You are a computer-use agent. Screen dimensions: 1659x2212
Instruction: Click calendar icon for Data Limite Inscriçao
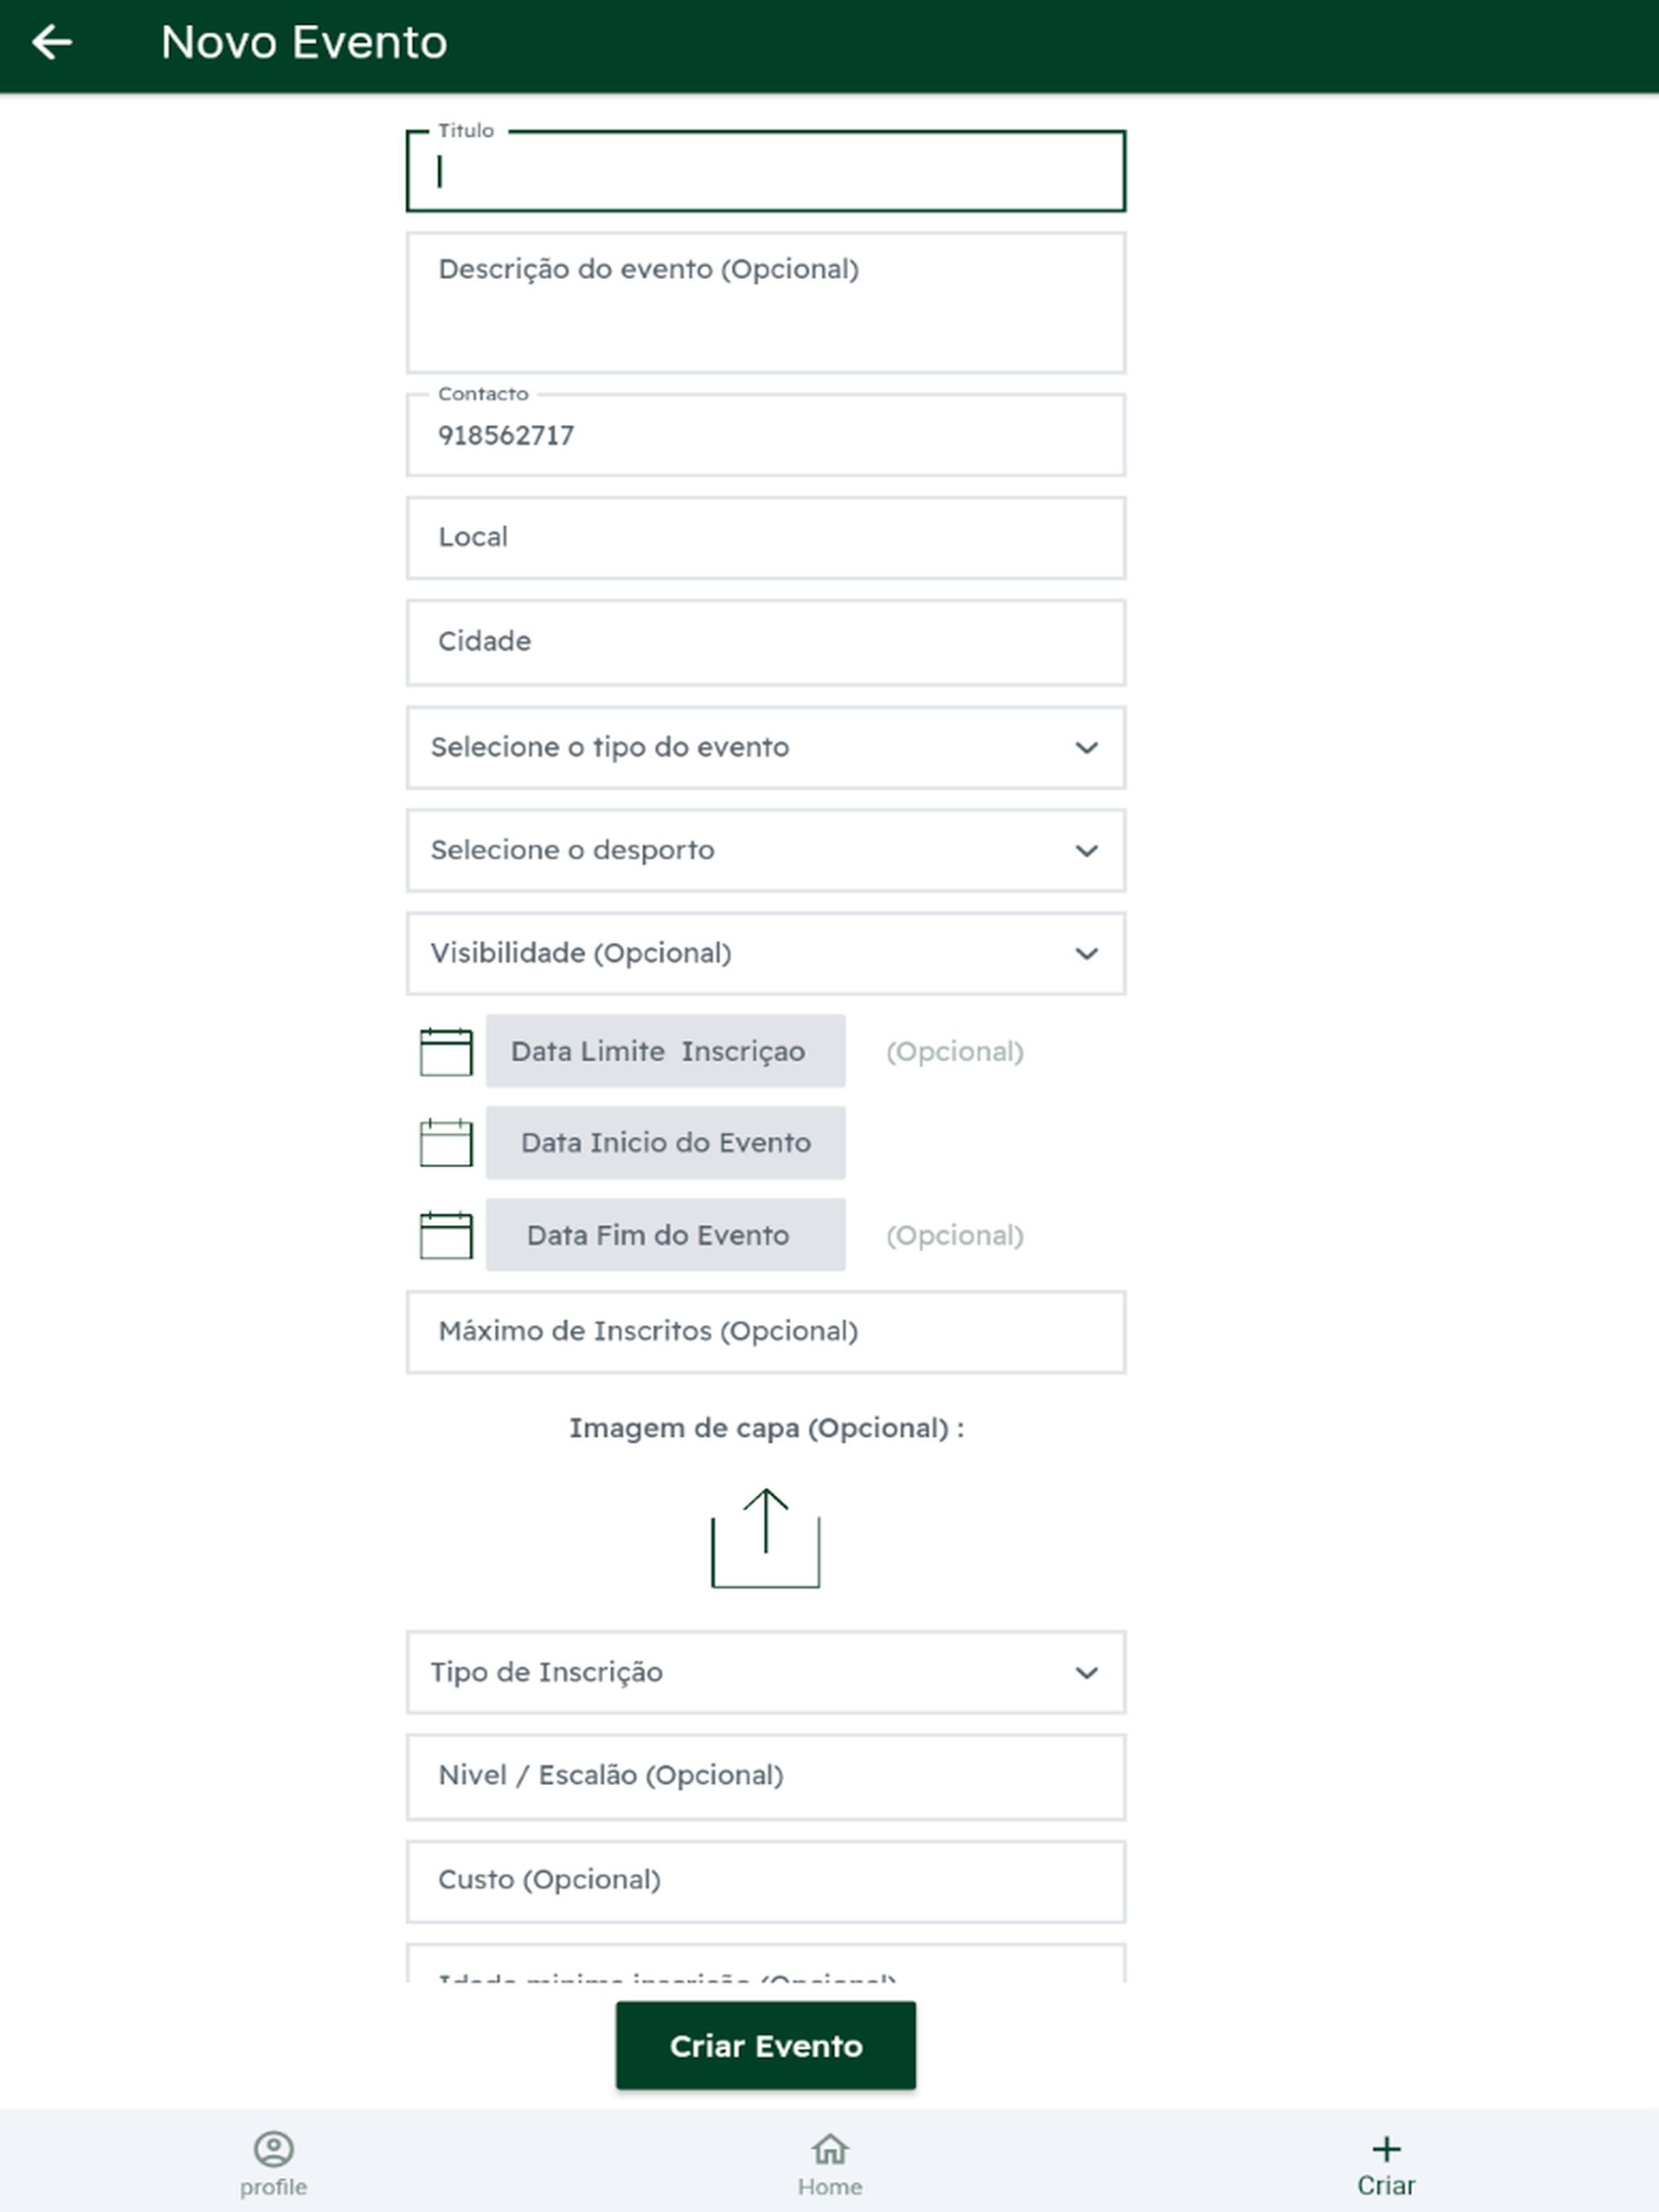tap(446, 1051)
